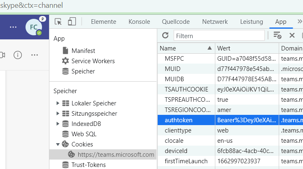Switch to Quellcode tab
The image size is (303, 169).
point(176,22)
